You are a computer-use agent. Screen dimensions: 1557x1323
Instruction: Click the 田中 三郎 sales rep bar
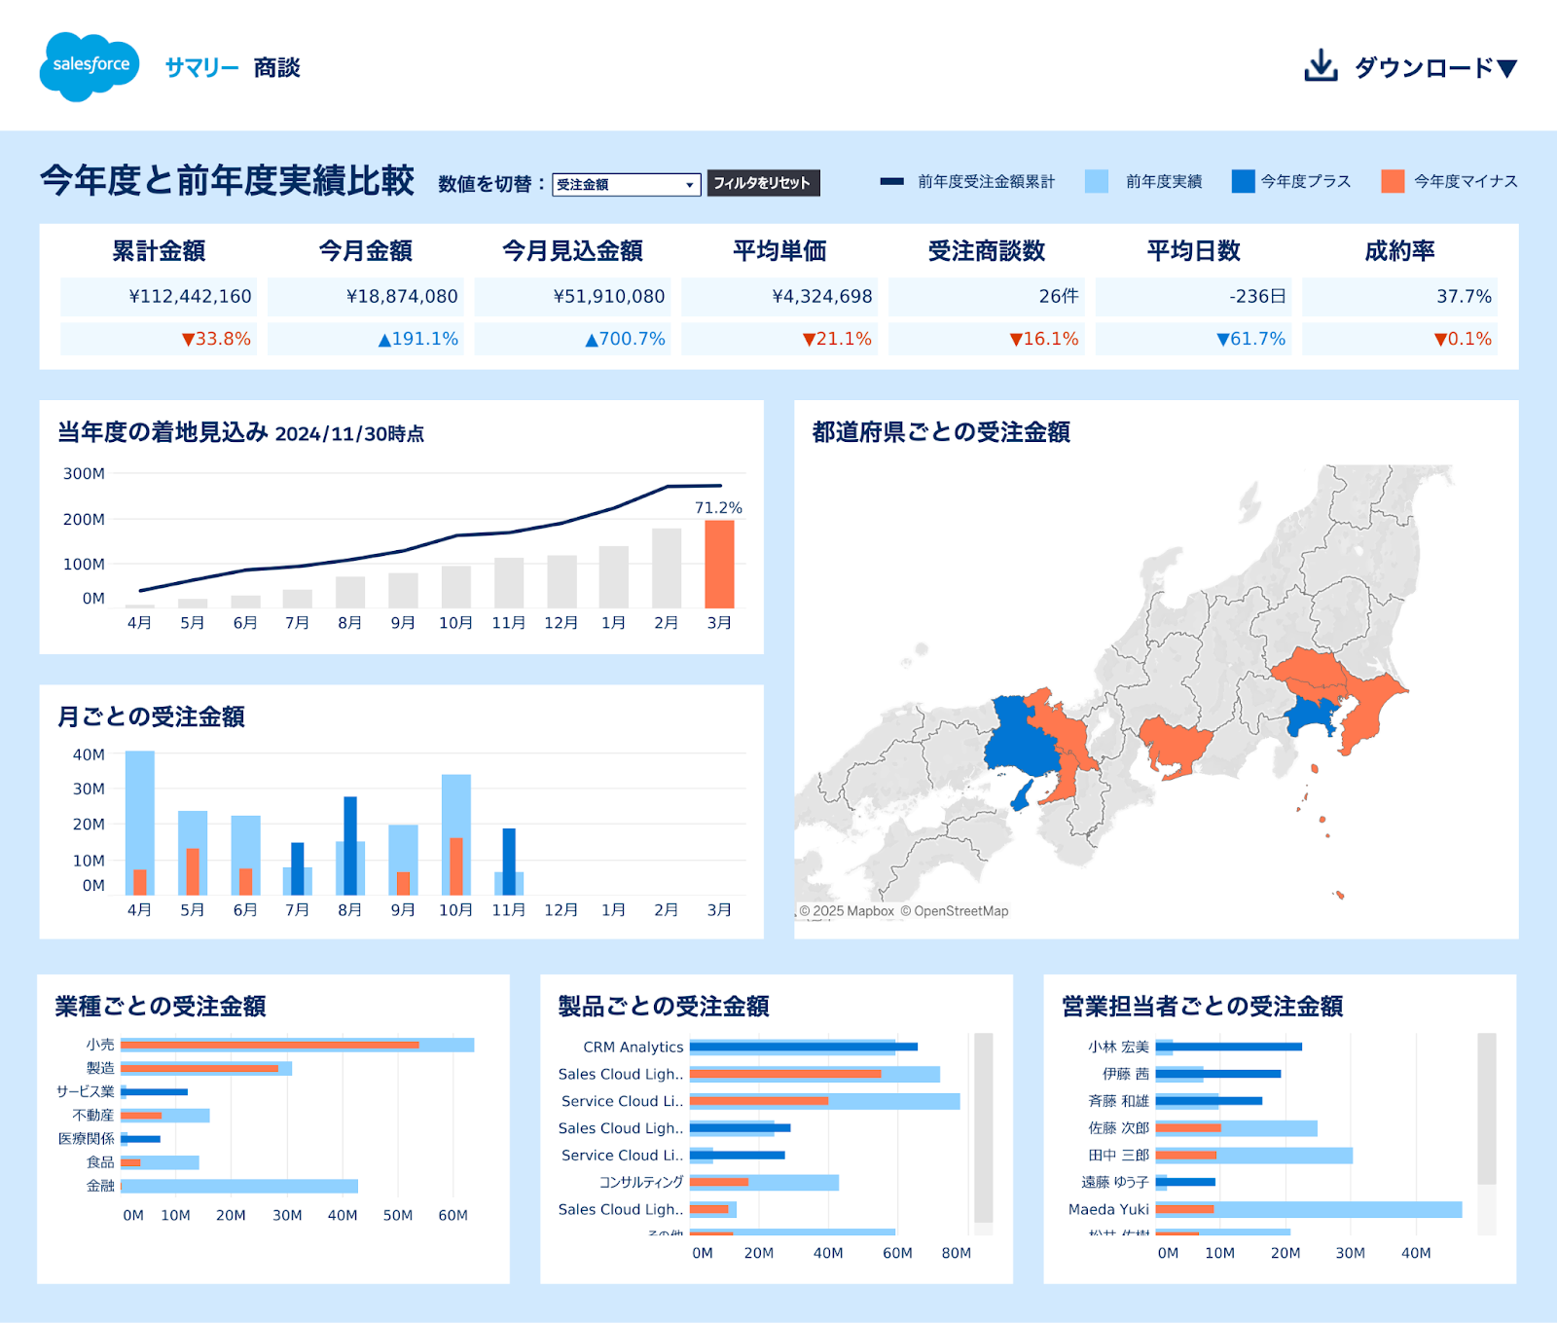click(x=1254, y=1156)
